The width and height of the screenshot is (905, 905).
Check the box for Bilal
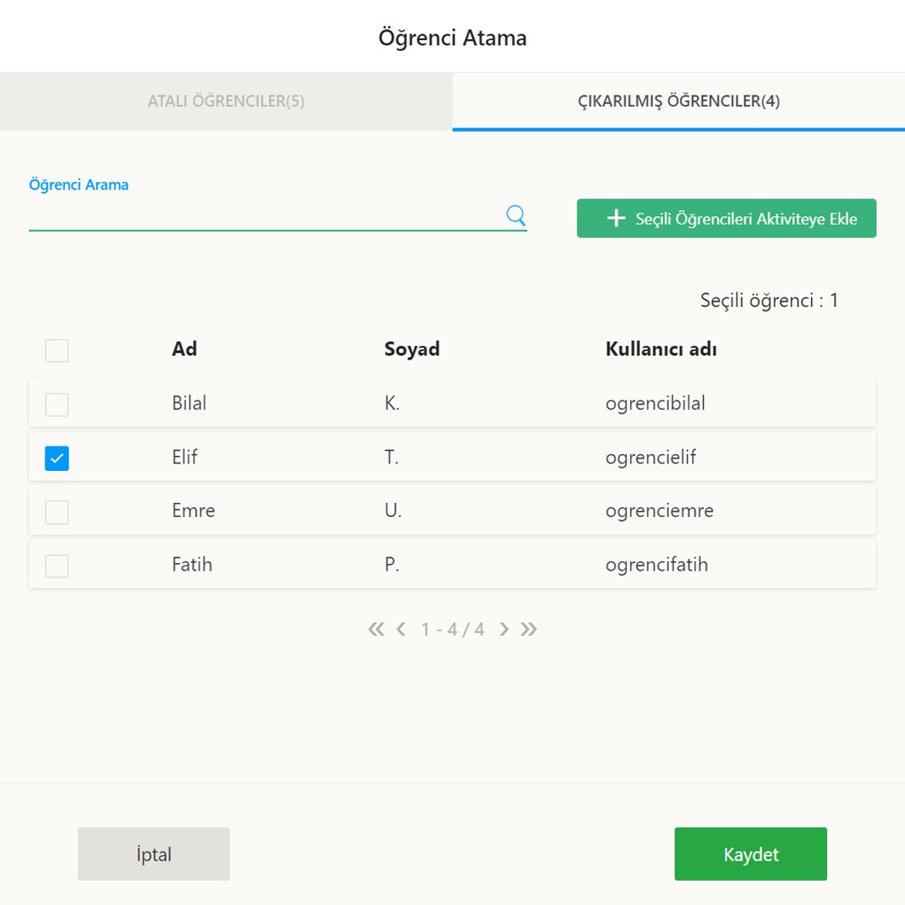57,404
